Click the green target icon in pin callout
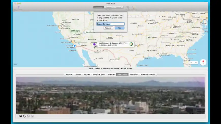The image size is (221, 124). click(x=131, y=44)
